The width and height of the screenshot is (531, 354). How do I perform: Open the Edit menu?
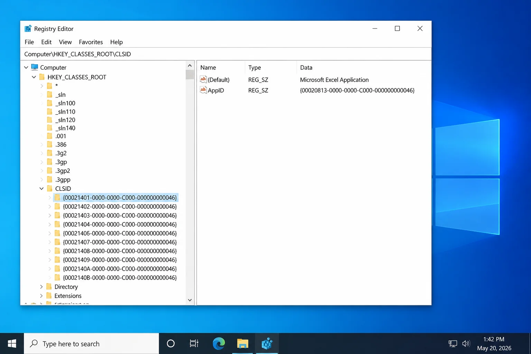click(46, 42)
